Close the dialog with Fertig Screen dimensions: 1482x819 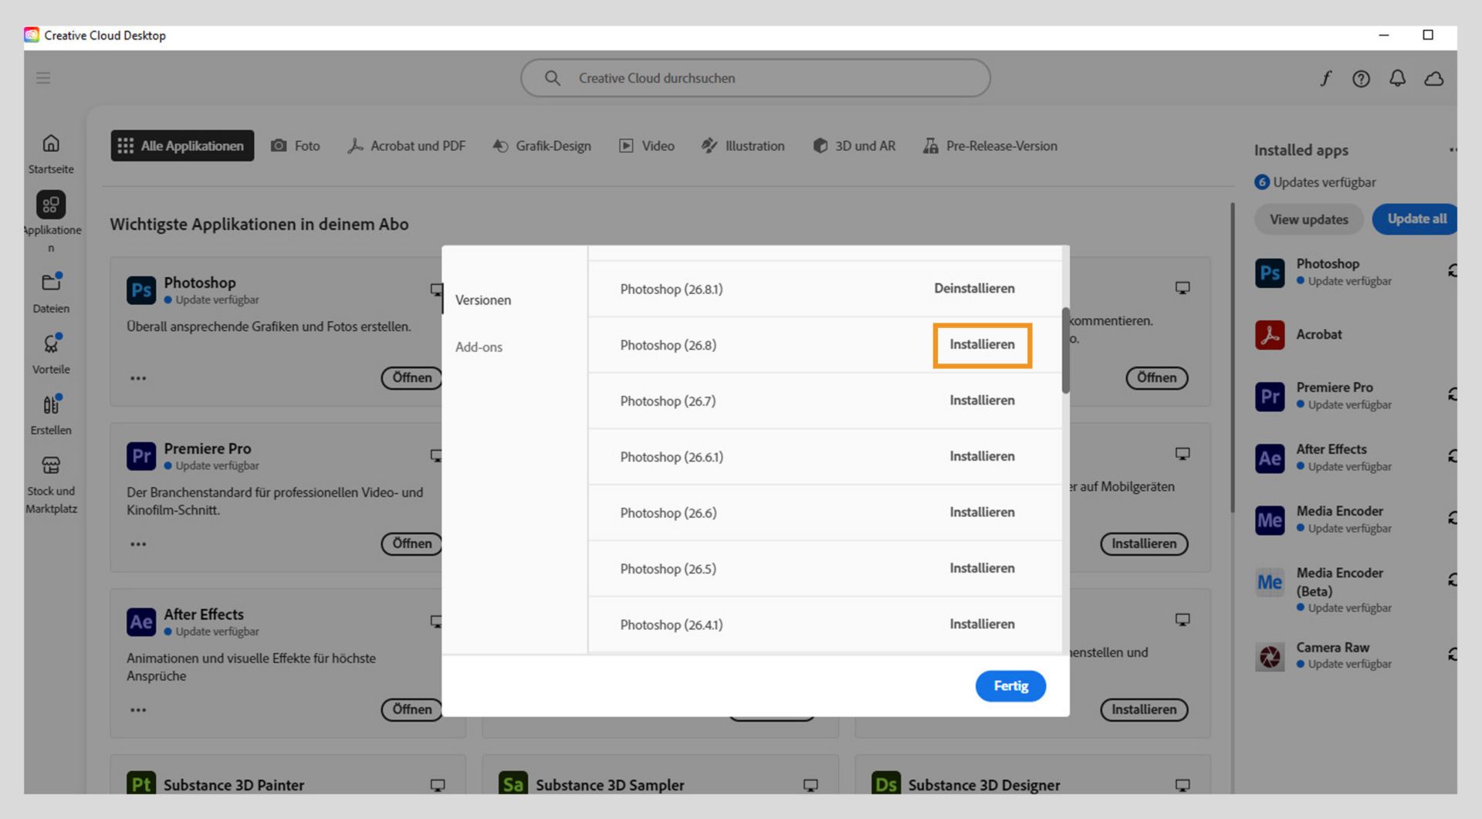[1010, 686]
